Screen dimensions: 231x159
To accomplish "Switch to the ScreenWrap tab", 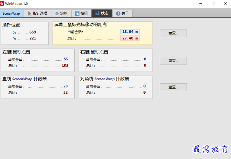I will (12, 14).
